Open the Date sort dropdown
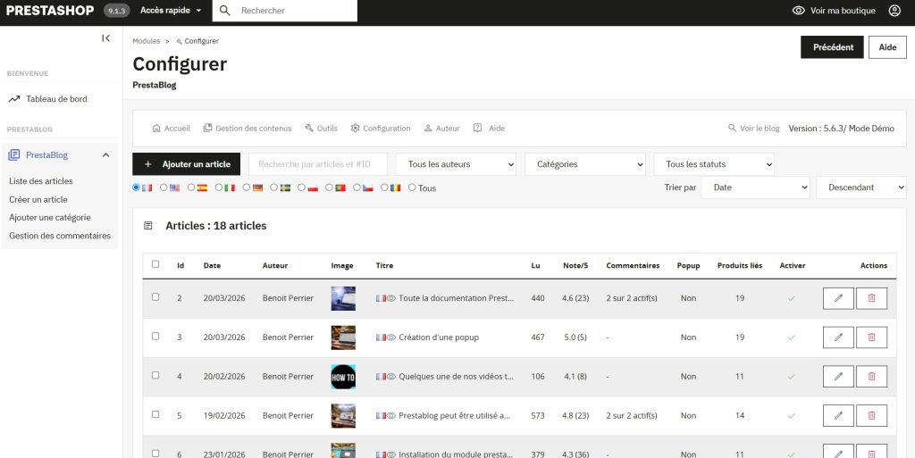This screenshot has height=458, width=915. pos(755,187)
